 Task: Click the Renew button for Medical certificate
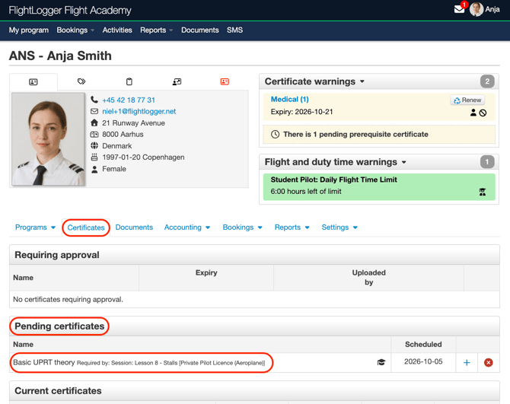[467, 100]
